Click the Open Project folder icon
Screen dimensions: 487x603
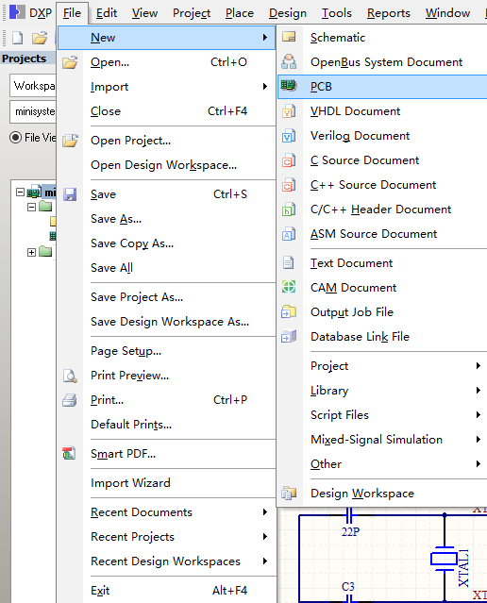click(x=70, y=141)
